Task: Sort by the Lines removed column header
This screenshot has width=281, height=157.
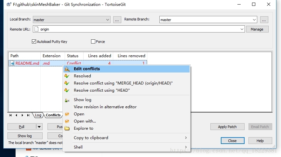Action: click(130, 56)
